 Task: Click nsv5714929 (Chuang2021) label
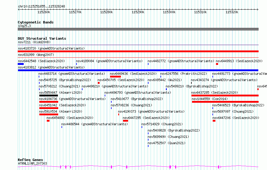tap(162, 124)
